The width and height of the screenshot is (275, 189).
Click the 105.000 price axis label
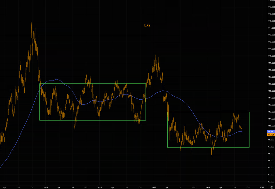(x=272, y=91)
